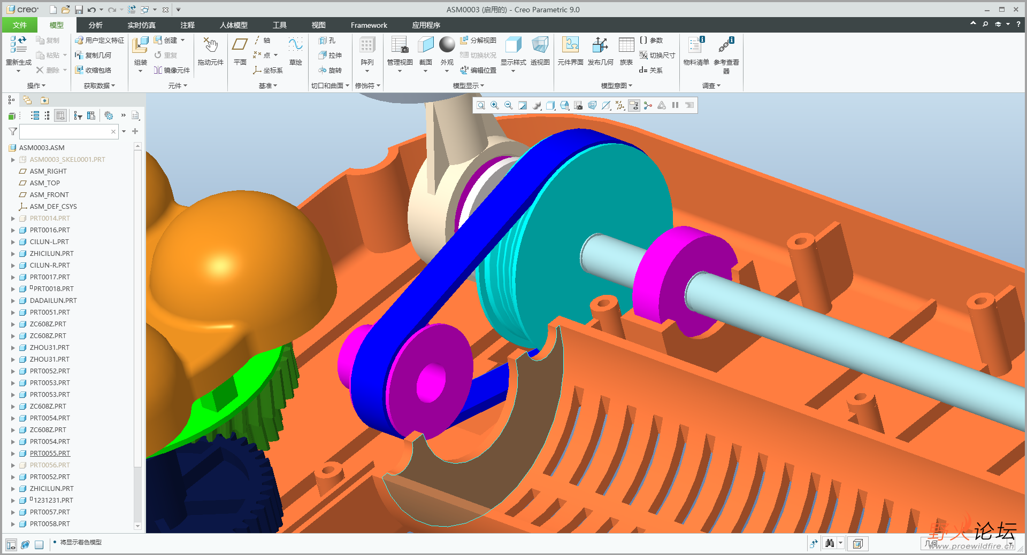1027x555 pixels.
Task: Click the 重新生成 regenerate icon
Action: pos(18,45)
